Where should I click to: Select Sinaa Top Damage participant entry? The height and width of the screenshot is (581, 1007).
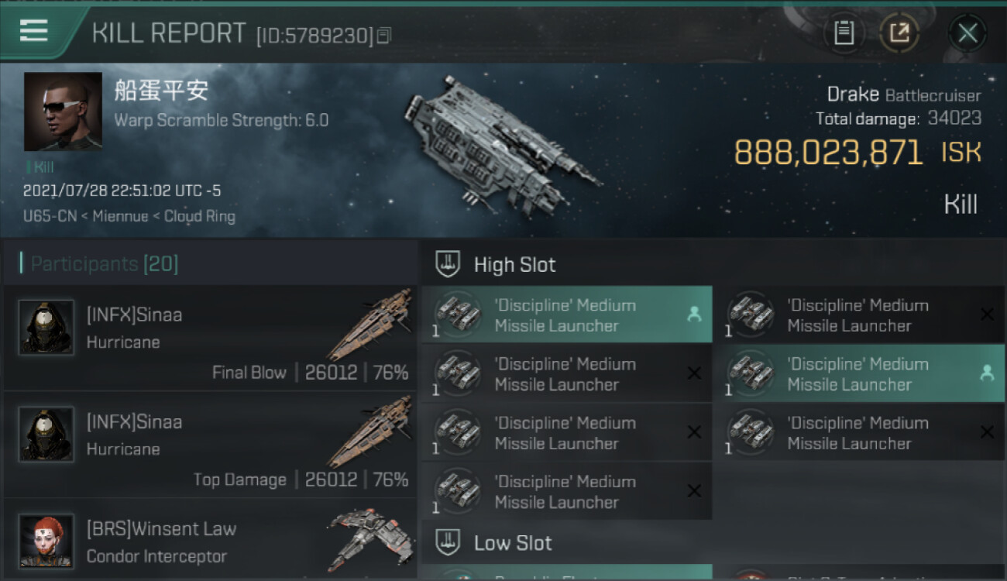coord(210,445)
